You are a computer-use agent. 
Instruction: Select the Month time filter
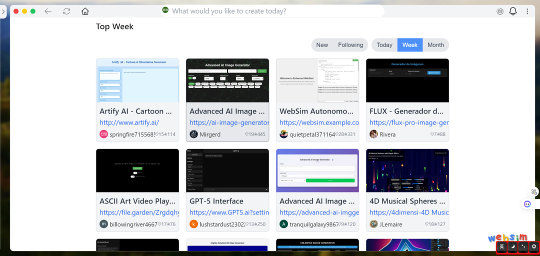435,45
